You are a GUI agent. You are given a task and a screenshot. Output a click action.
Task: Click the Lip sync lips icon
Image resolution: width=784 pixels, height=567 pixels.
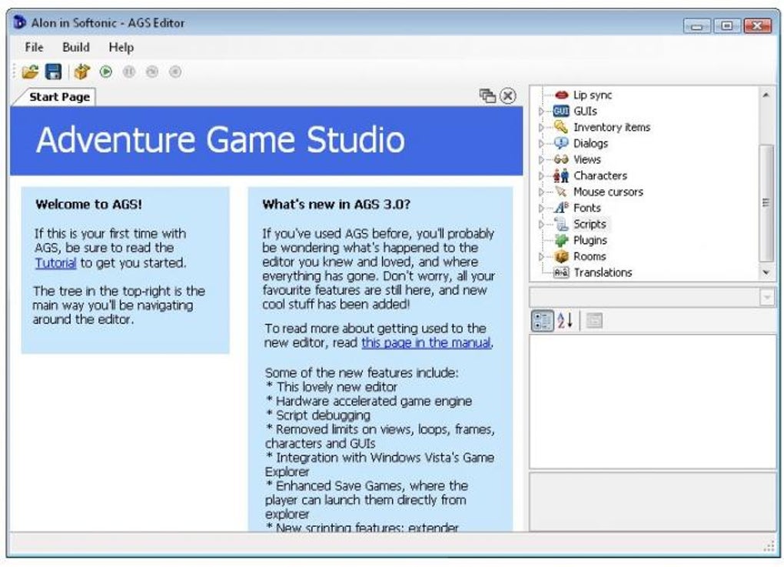click(x=562, y=95)
